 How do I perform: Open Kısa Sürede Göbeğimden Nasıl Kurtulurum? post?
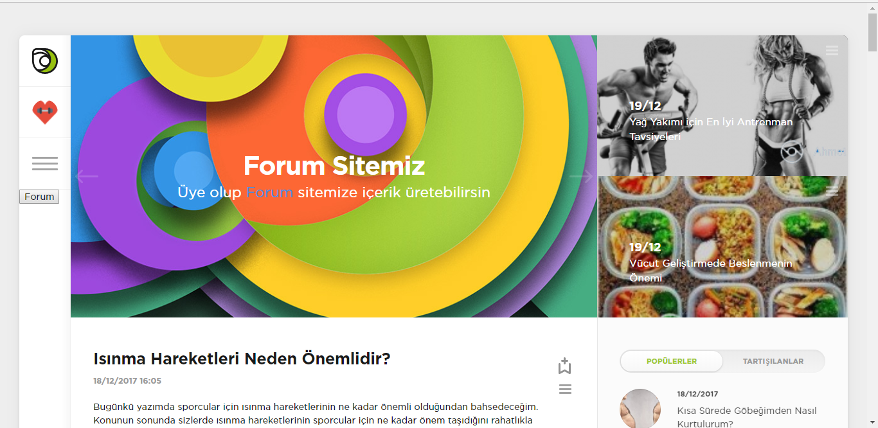coord(747,417)
